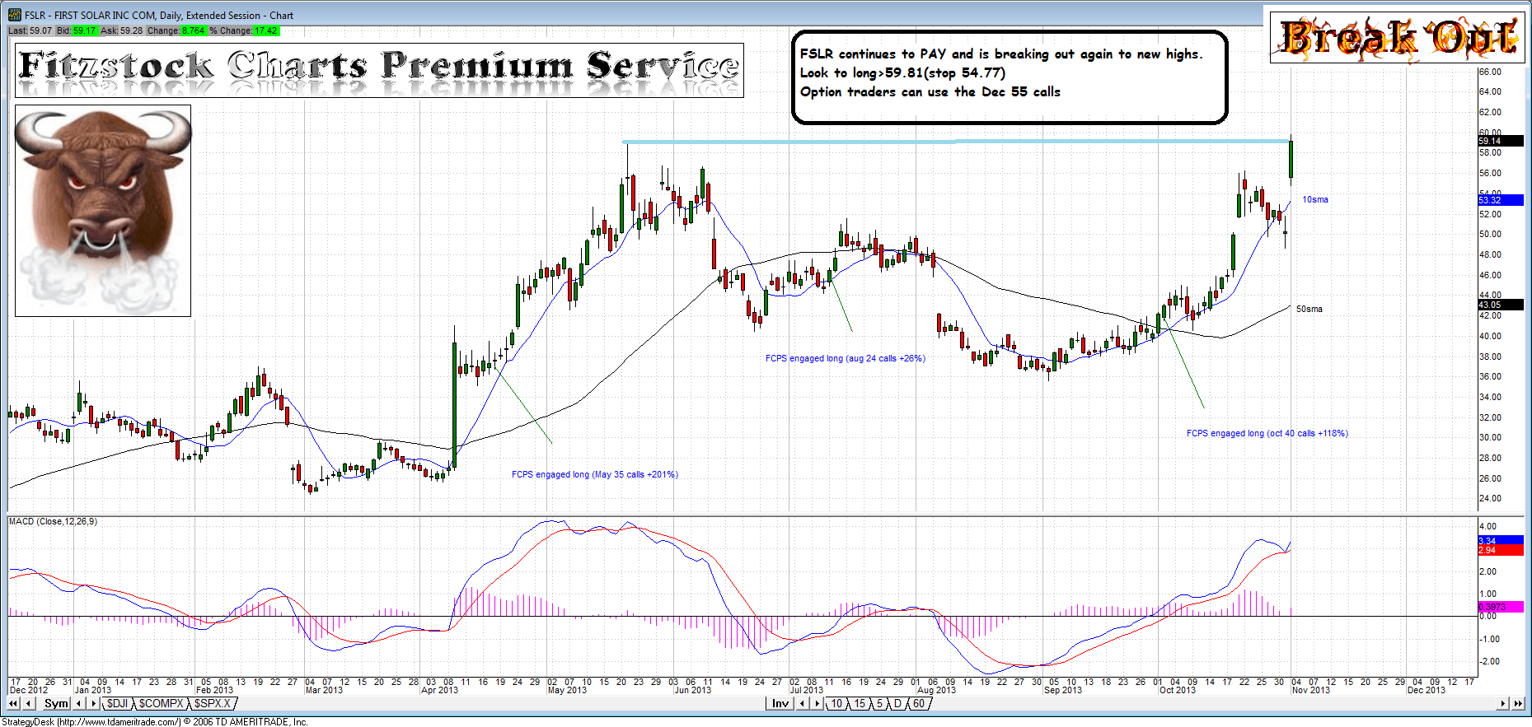Choose the 5 minute interval tab
Screen dimensions: 1532x727
(879, 703)
